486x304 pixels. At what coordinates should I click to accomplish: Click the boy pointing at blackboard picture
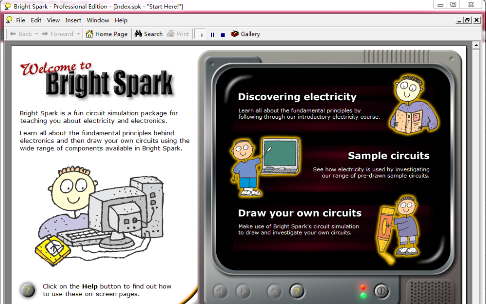265,167
